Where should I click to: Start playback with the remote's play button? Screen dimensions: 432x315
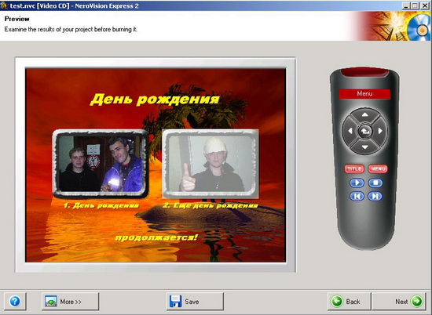pyautogui.click(x=357, y=183)
